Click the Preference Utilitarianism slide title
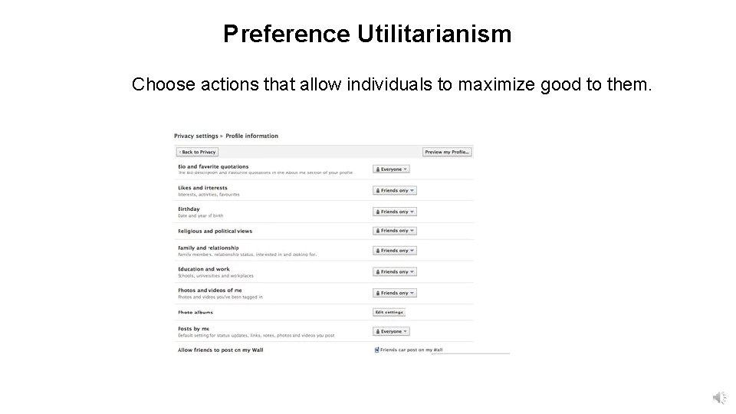The image size is (736, 414). (x=367, y=34)
